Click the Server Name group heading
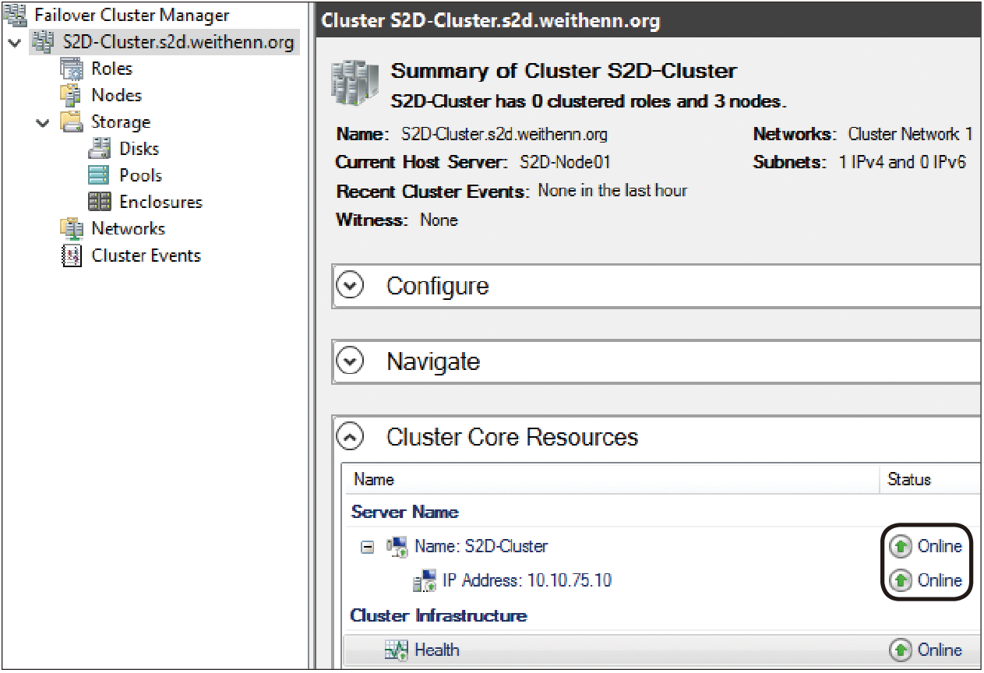984x673 pixels. pos(404,512)
